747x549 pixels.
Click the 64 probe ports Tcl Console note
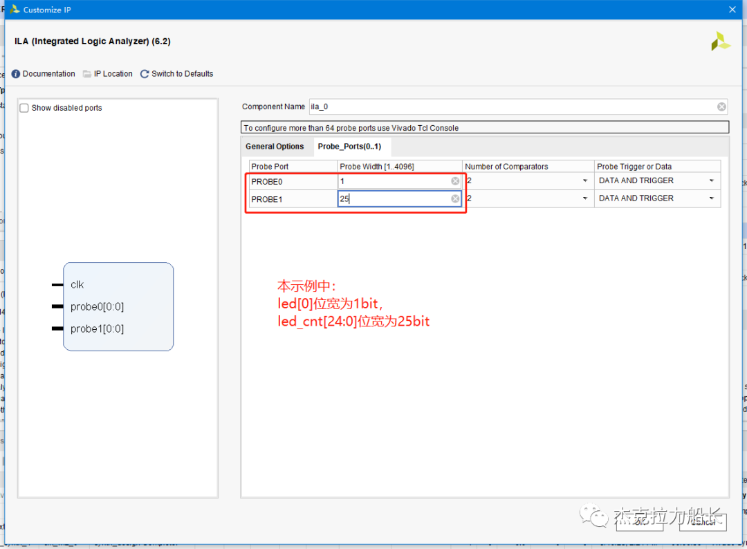click(x=485, y=128)
